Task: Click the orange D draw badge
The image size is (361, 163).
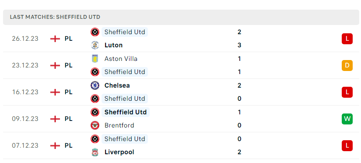Action: click(x=347, y=65)
